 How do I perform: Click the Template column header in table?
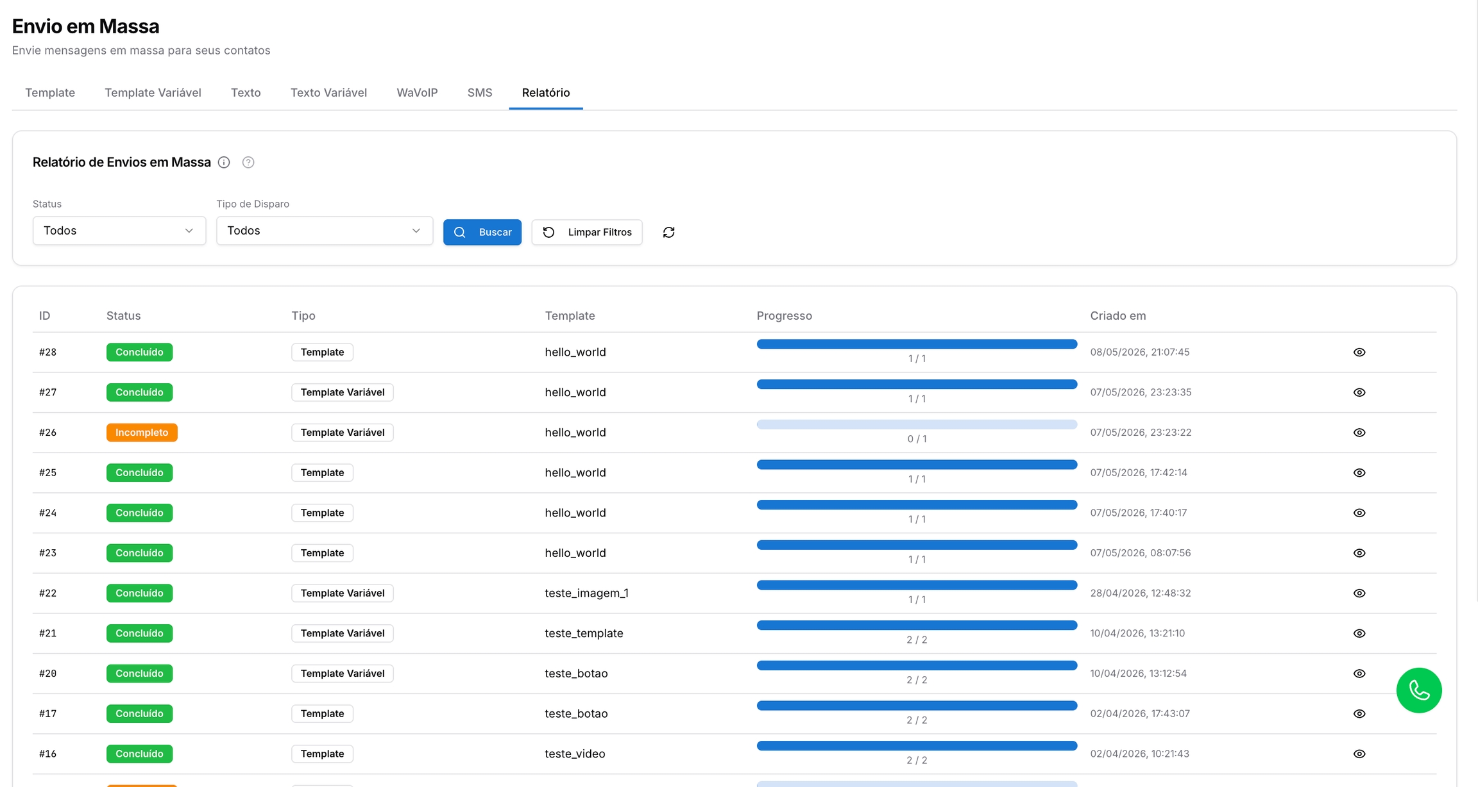570,315
